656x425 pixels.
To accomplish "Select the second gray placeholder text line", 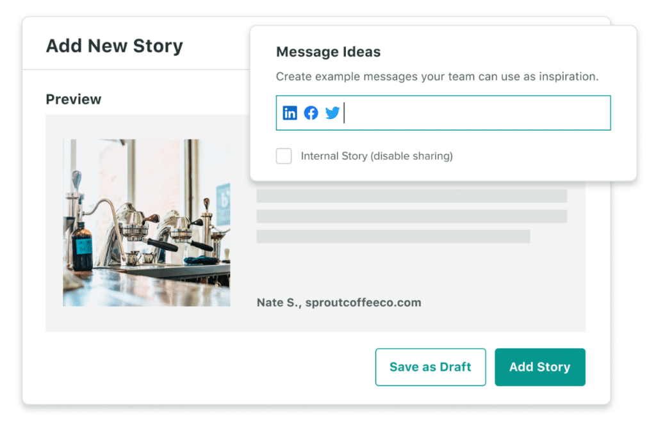I will 412,216.
